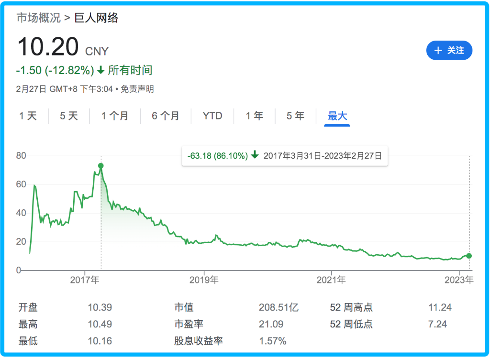Switch to the YTD chart range
The image size is (490, 357).
tap(212, 116)
